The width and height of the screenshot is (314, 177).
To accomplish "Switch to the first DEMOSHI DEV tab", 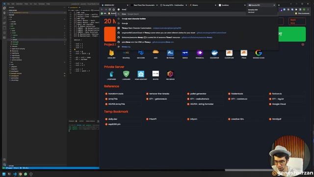I will (x=115, y=5).
